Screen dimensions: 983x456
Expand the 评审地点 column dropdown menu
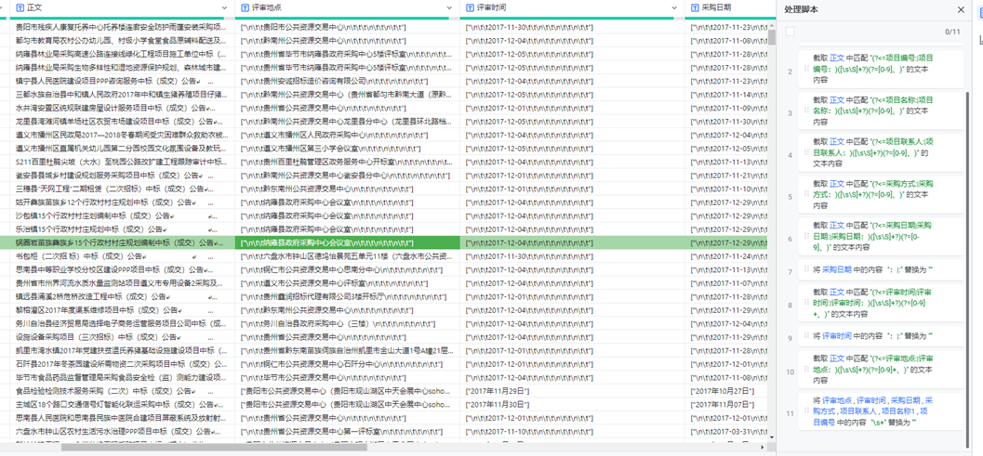449,7
